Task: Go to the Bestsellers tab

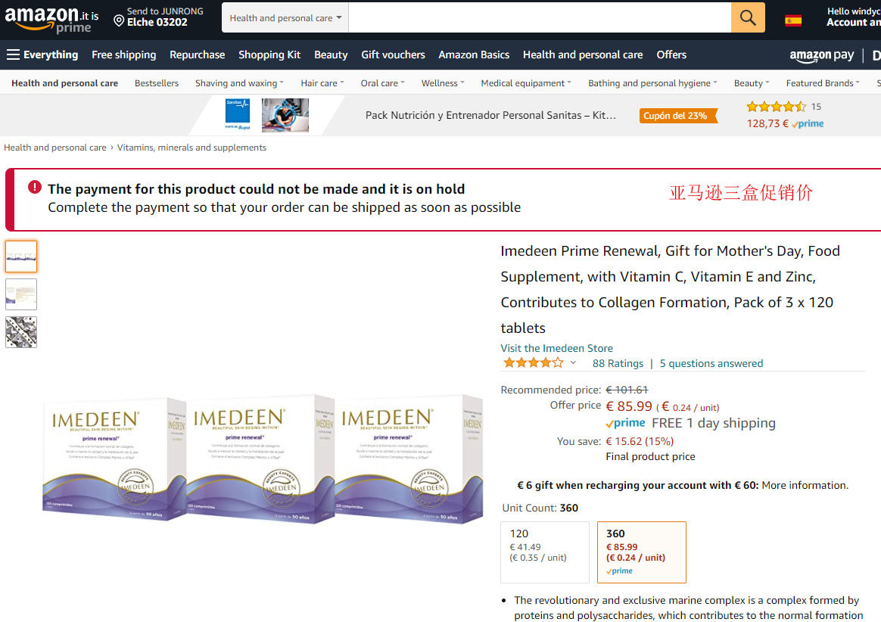Action: (x=156, y=83)
